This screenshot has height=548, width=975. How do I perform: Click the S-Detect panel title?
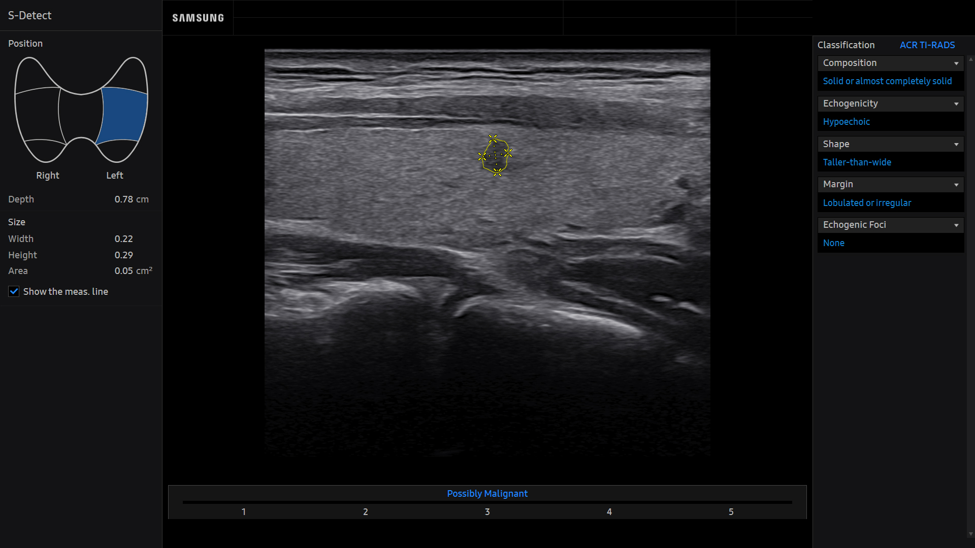pyautogui.click(x=29, y=16)
